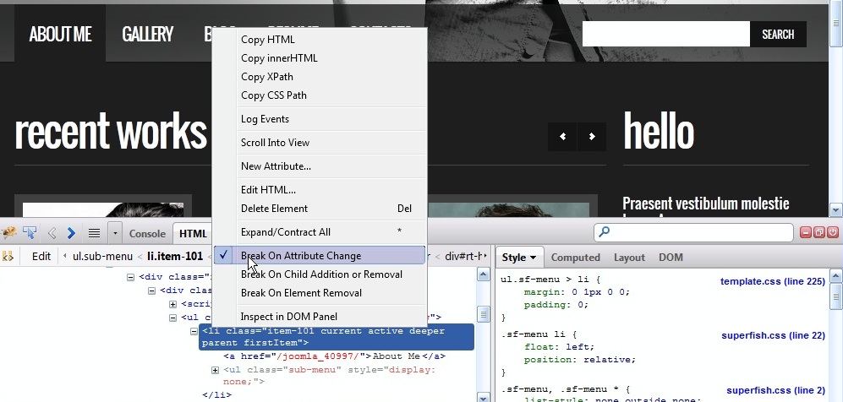The width and height of the screenshot is (843, 402).
Task: Click the magnifier icon in Firebug search
Action: [x=604, y=232]
